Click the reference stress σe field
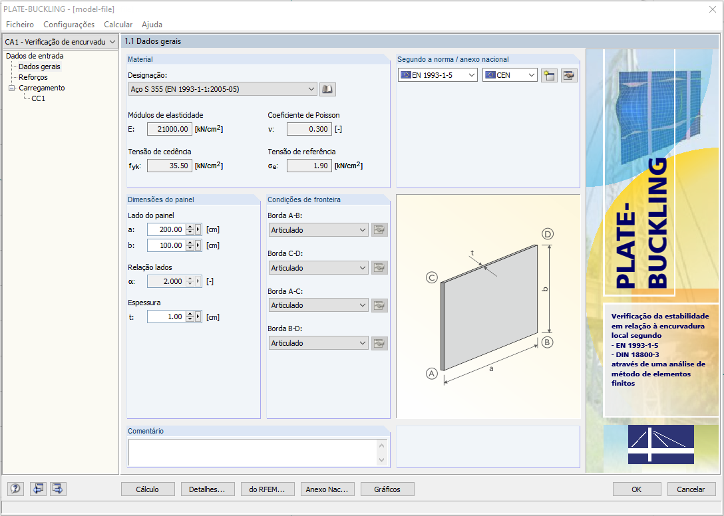This screenshot has height=516, width=724. [x=309, y=166]
